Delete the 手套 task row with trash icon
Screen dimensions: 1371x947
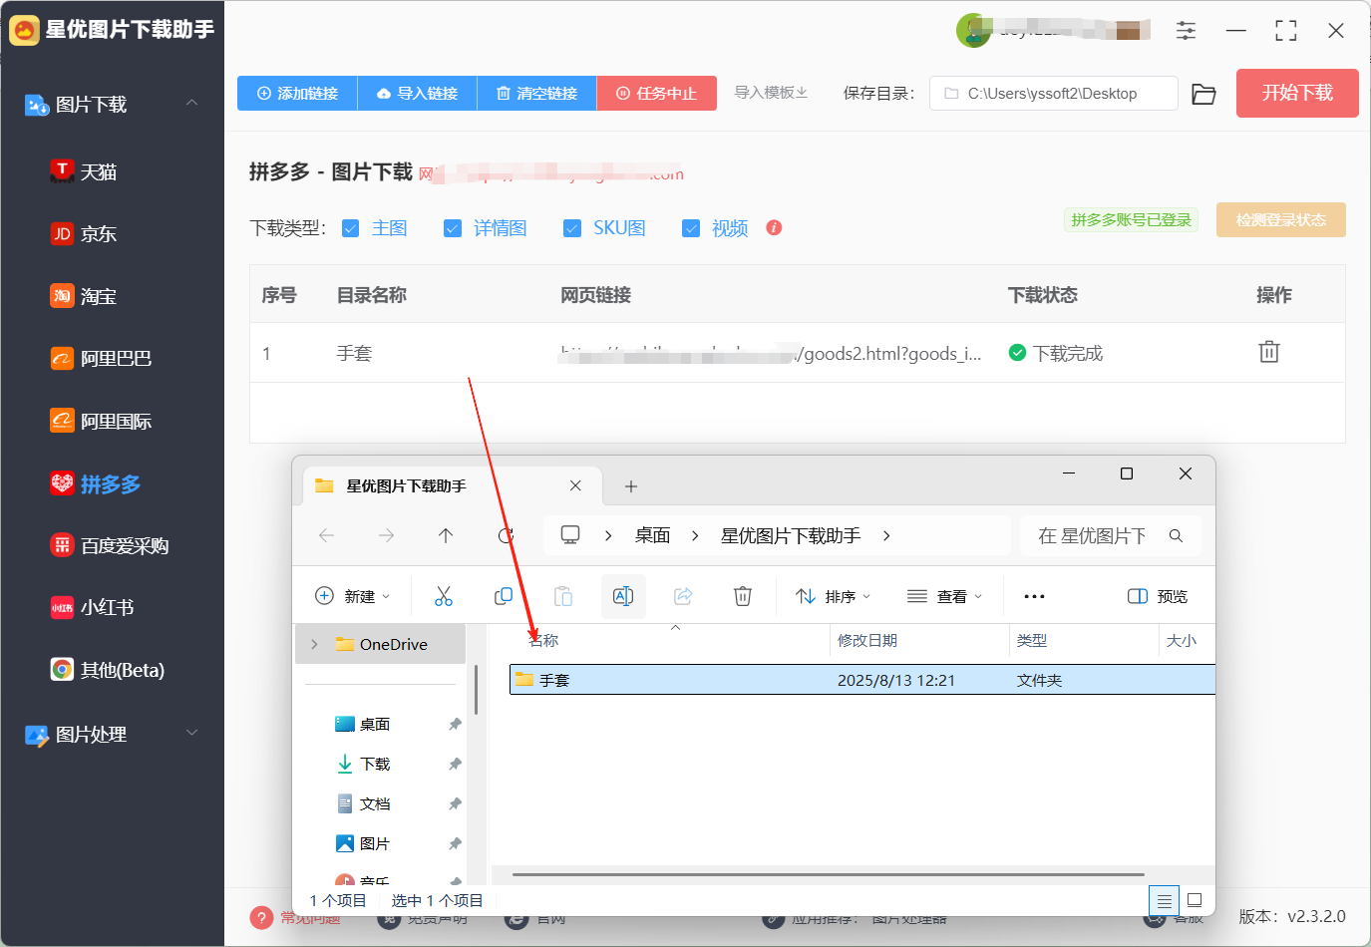tap(1269, 352)
